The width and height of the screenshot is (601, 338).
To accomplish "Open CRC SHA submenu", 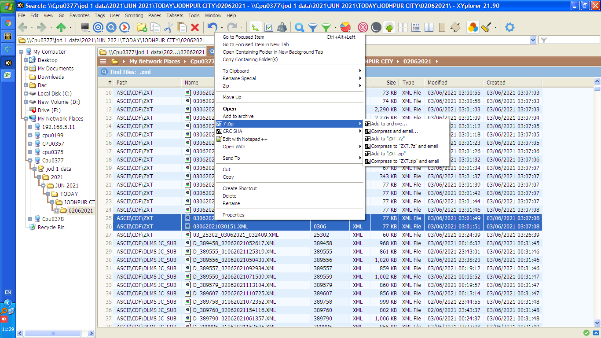I will point(290,131).
